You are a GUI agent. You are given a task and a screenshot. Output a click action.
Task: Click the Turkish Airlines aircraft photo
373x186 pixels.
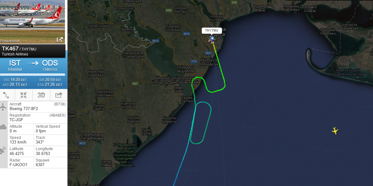coord(32,22)
